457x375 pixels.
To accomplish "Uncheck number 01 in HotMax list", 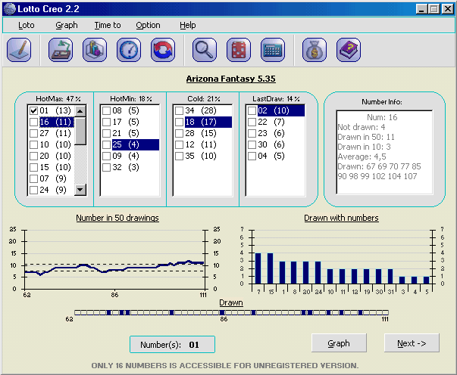I will [x=34, y=110].
